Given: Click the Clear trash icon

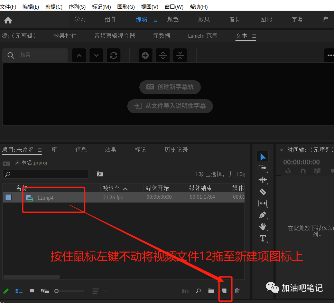Looking at the screenshot, I should (237, 291).
